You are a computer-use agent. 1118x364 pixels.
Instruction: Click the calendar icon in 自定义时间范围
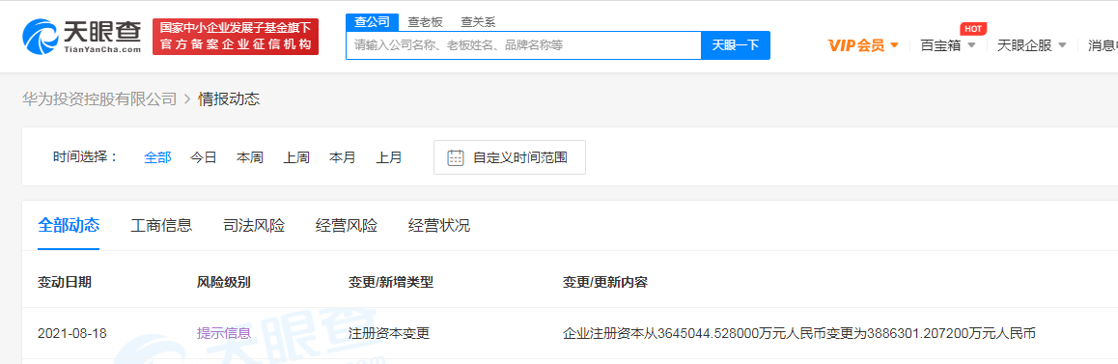pos(456,157)
